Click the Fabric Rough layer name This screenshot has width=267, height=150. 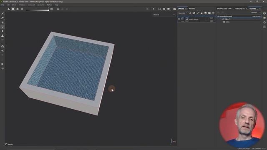(194, 20)
